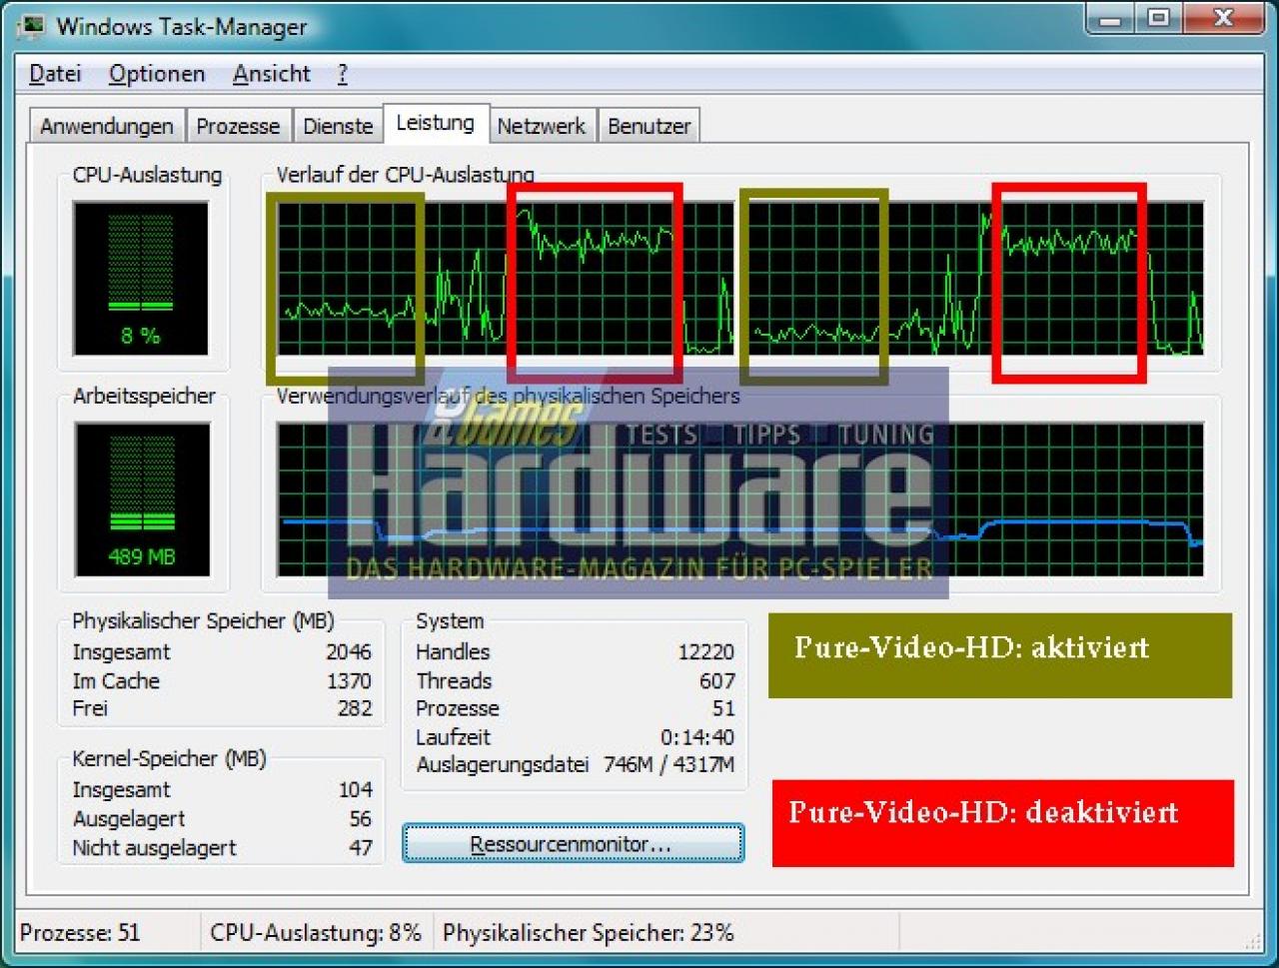Image resolution: width=1279 pixels, height=968 pixels.
Task: Maximize the Task-Manager window
Action: (x=1158, y=19)
